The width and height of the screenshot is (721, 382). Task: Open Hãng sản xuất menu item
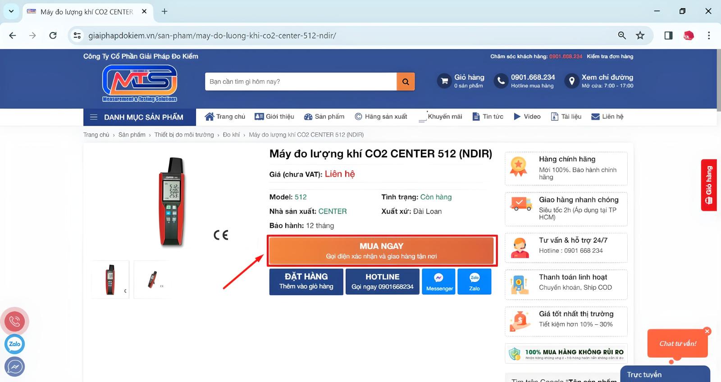pos(381,117)
